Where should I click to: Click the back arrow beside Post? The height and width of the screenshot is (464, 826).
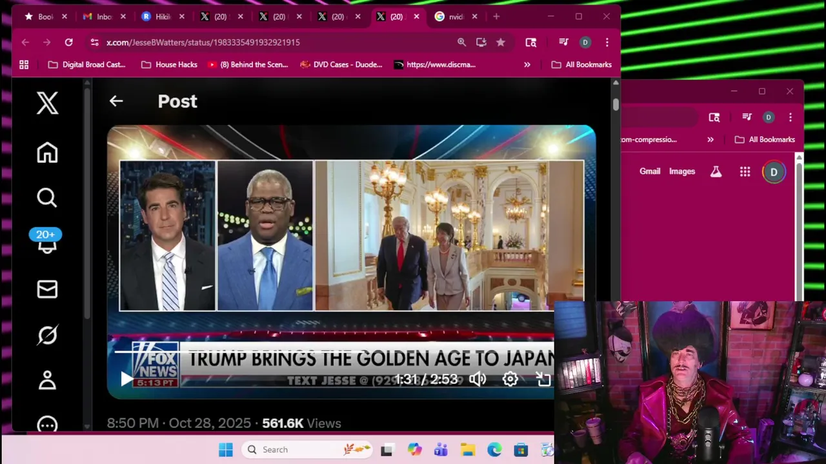tap(116, 101)
